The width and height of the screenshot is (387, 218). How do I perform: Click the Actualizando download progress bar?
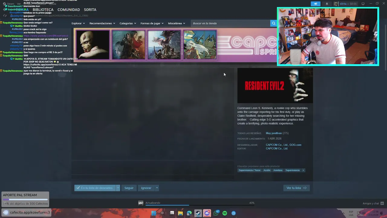point(200,205)
